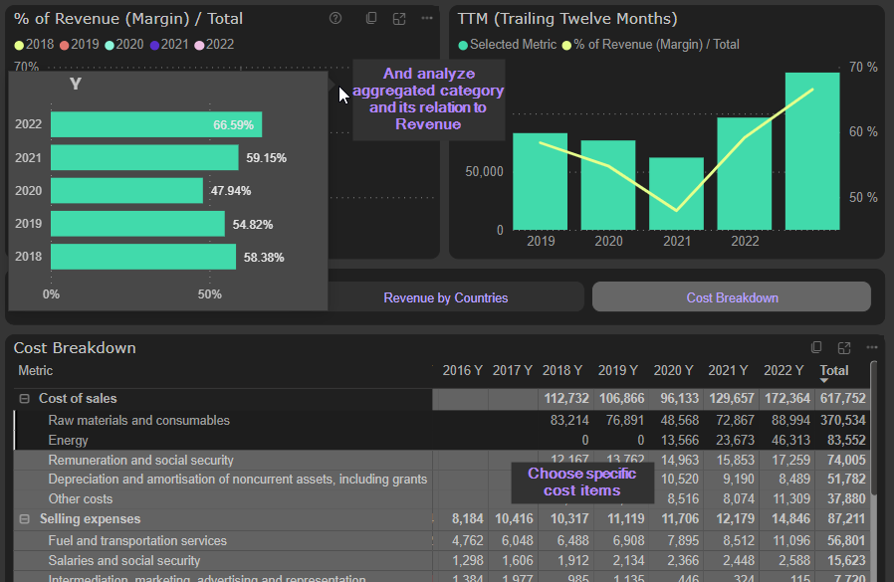
Task: Collapse the Cost of sales row
Action: pos(25,399)
